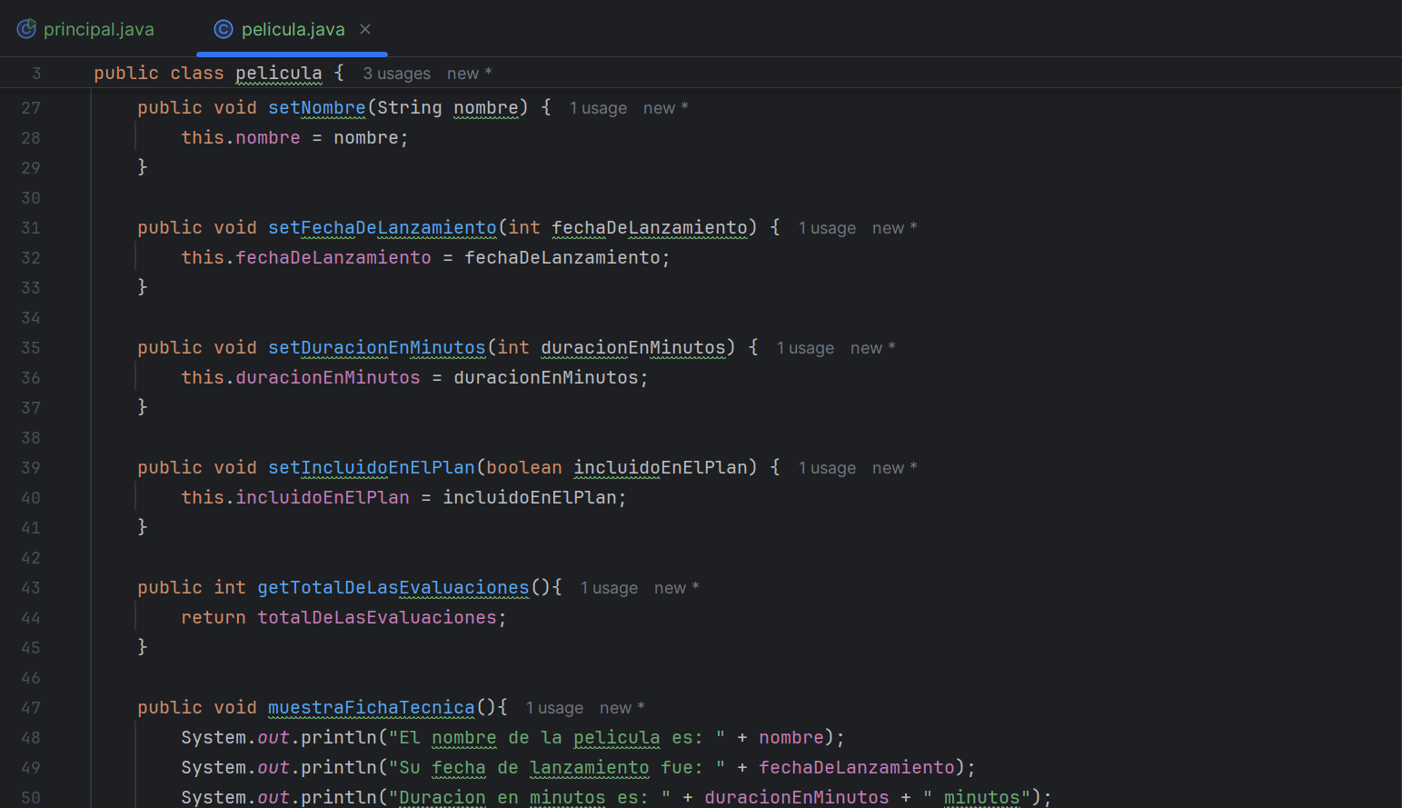The width and height of the screenshot is (1402, 808).
Task: Show '1 usage' for getTotalDeLasEvaluaciones
Action: coord(609,588)
